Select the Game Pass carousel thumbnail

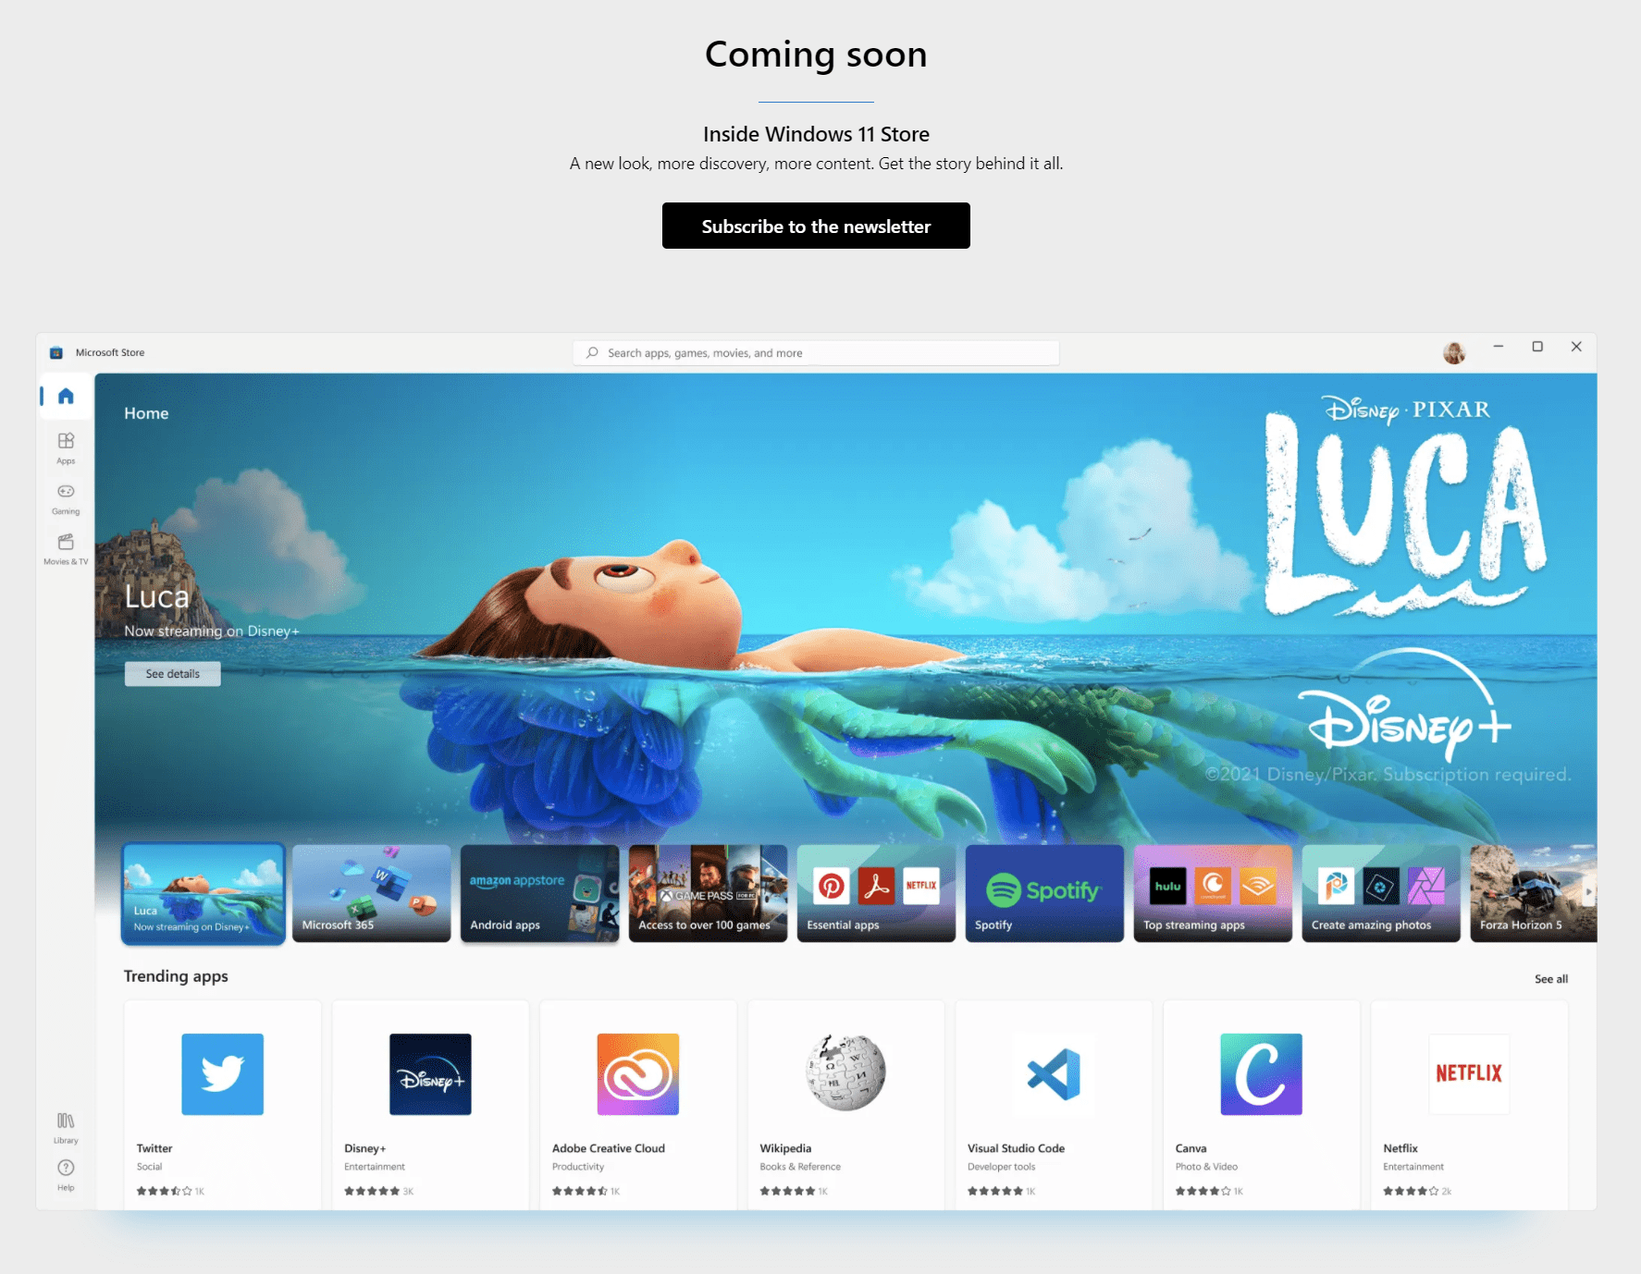pos(708,893)
